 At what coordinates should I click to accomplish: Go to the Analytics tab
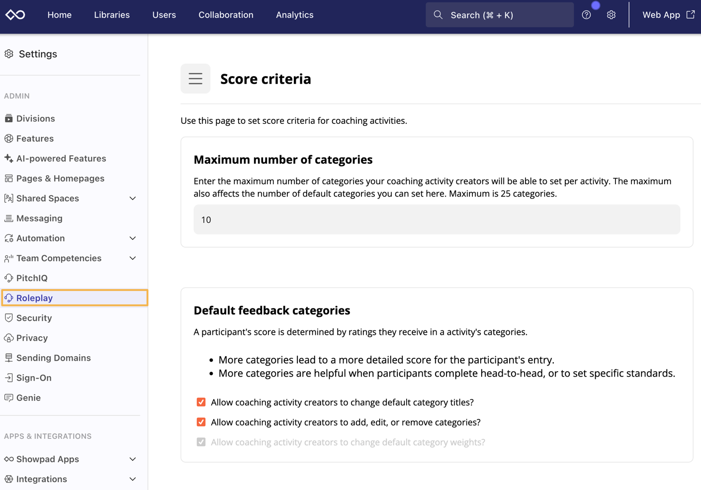(294, 15)
